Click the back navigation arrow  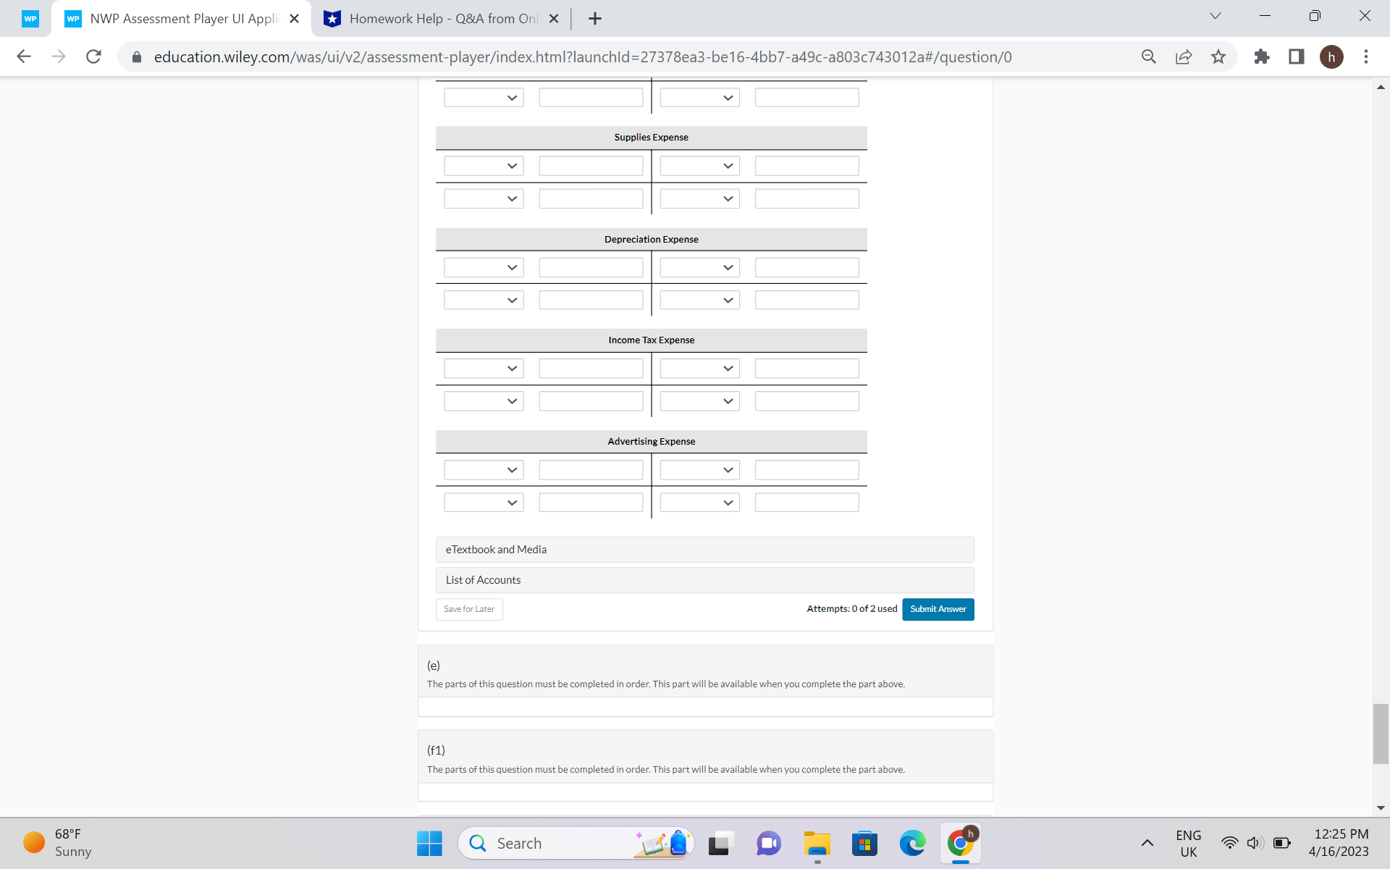pos(24,56)
